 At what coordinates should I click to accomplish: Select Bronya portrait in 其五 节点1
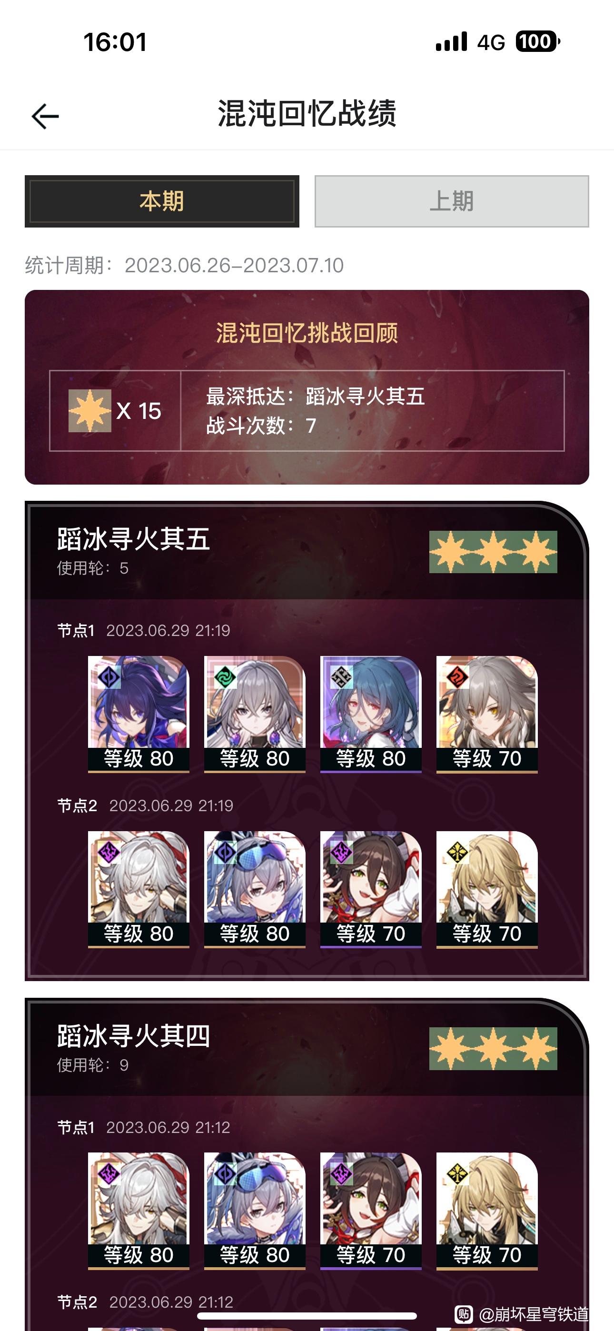(x=255, y=714)
